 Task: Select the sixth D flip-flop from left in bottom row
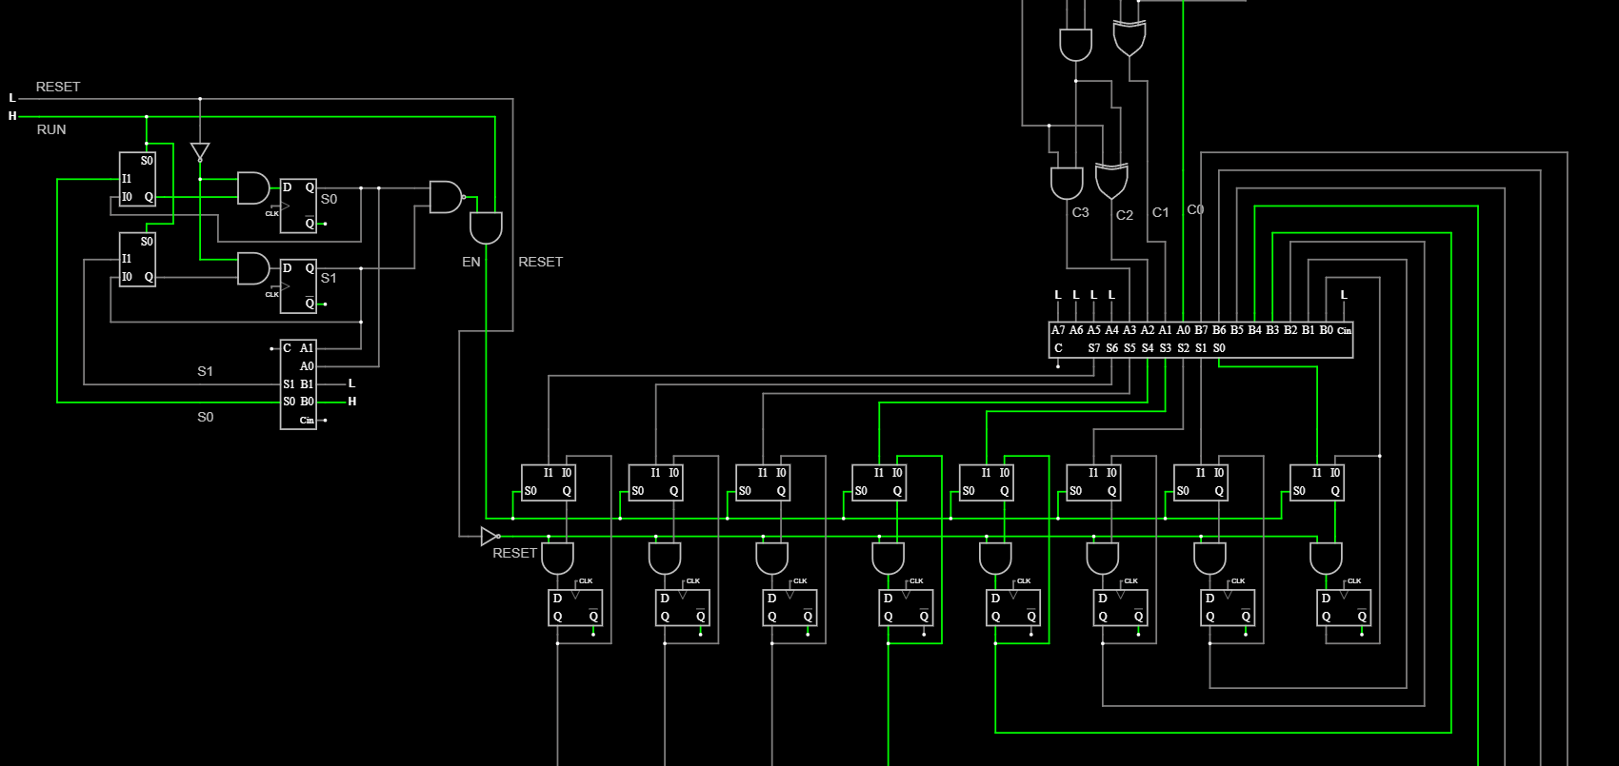1120,607
